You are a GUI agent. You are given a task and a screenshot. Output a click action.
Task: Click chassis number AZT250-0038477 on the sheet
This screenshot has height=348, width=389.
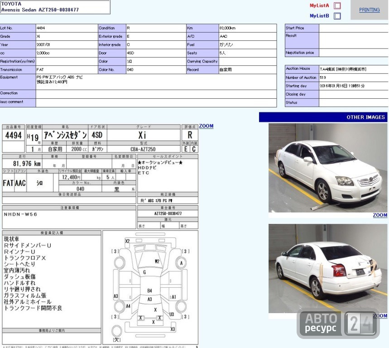point(168,213)
